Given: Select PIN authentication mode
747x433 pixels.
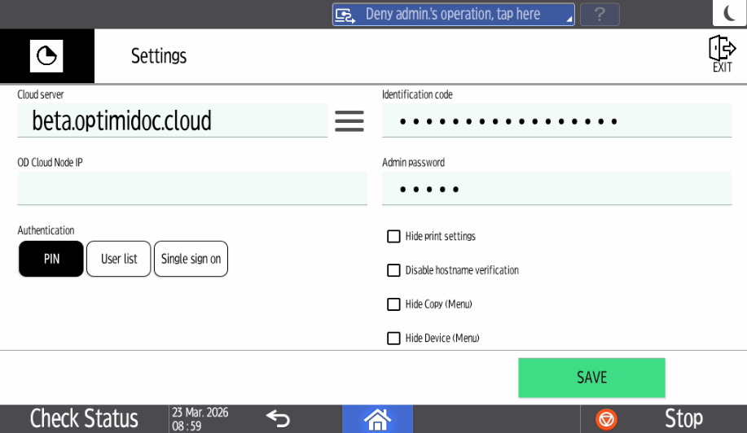Looking at the screenshot, I should click(51, 259).
